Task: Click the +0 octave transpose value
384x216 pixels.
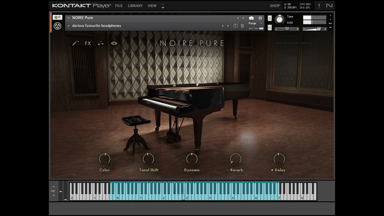Action: pyautogui.click(x=53, y=191)
